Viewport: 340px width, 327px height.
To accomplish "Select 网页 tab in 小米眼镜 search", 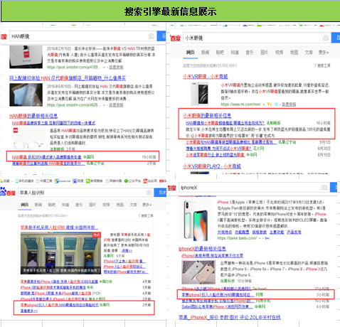I will coord(191,53).
